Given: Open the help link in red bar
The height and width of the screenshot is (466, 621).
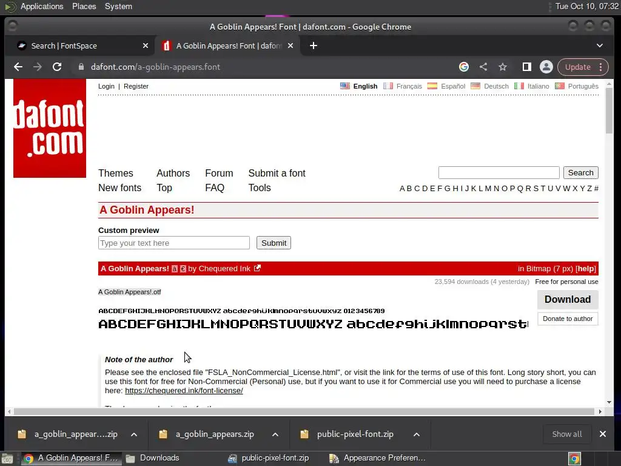Looking at the screenshot, I should 585,269.
